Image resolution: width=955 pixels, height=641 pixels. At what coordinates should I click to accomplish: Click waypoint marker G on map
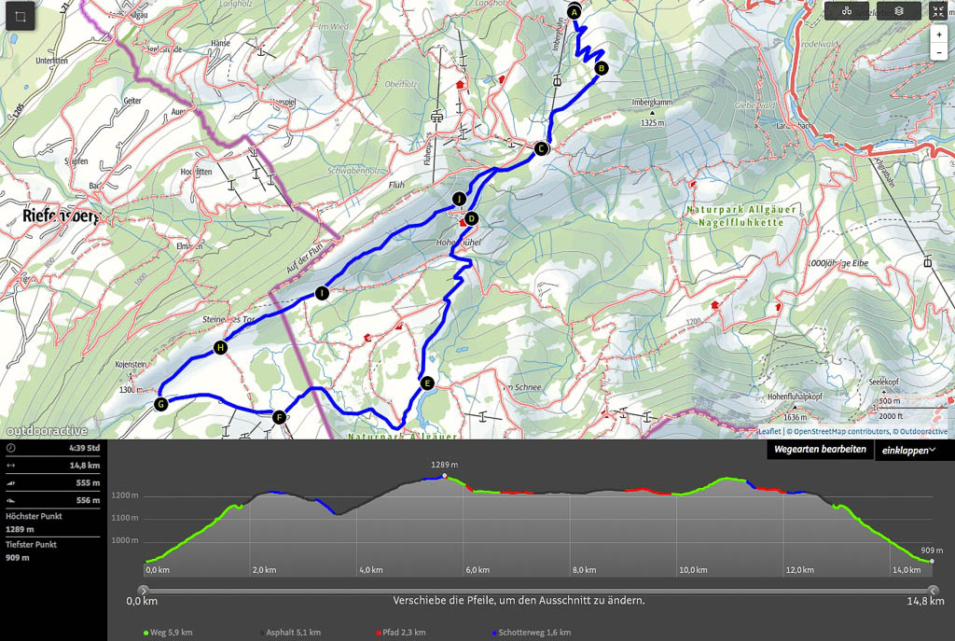pos(160,404)
